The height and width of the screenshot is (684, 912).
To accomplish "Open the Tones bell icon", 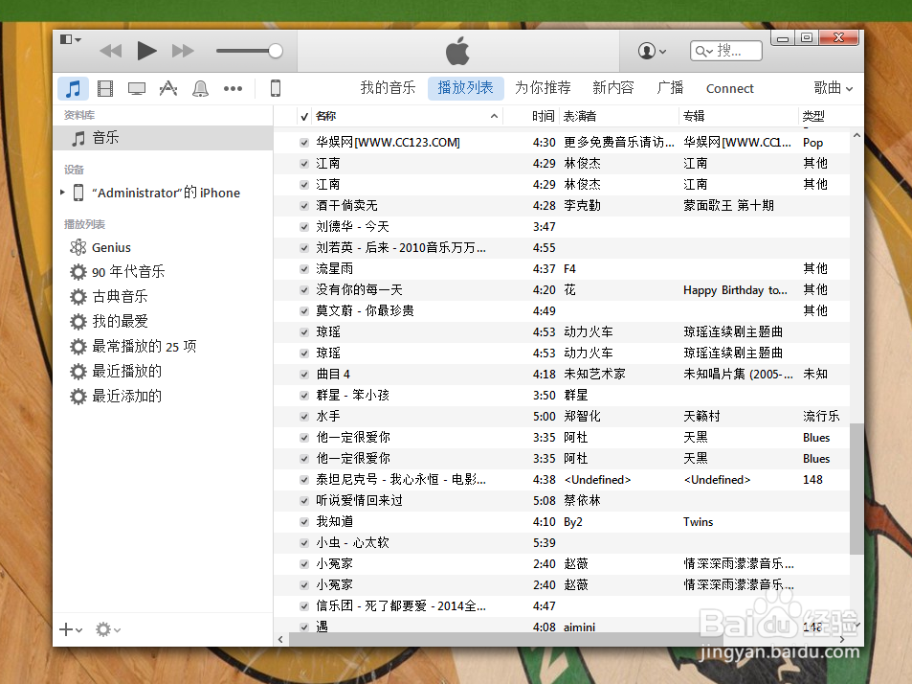I will tap(200, 88).
